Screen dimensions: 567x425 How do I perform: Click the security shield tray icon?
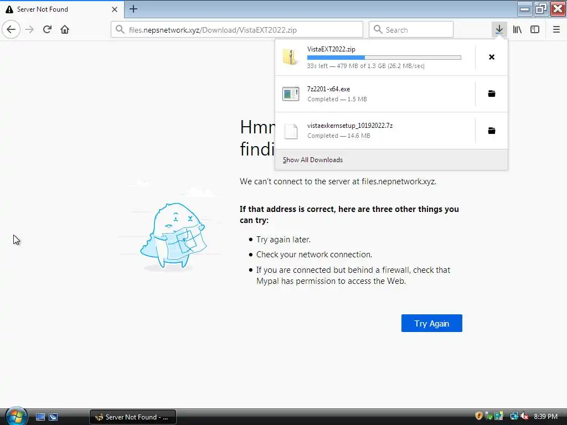point(479,416)
